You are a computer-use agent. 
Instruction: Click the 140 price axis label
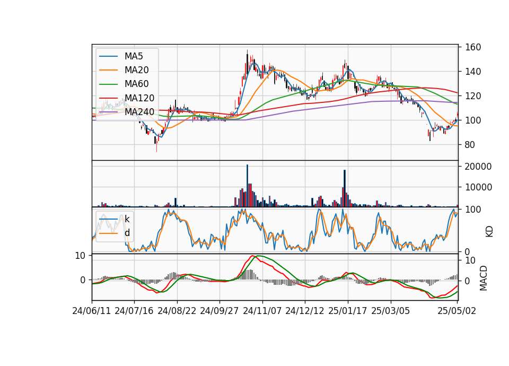(x=473, y=72)
